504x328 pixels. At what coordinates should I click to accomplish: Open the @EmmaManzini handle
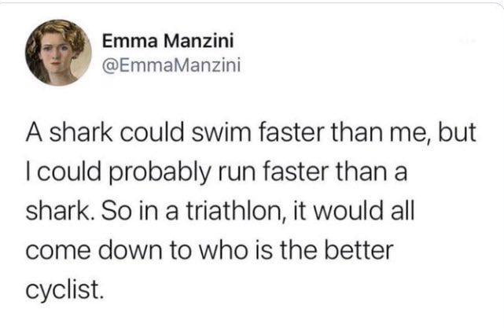171,65
